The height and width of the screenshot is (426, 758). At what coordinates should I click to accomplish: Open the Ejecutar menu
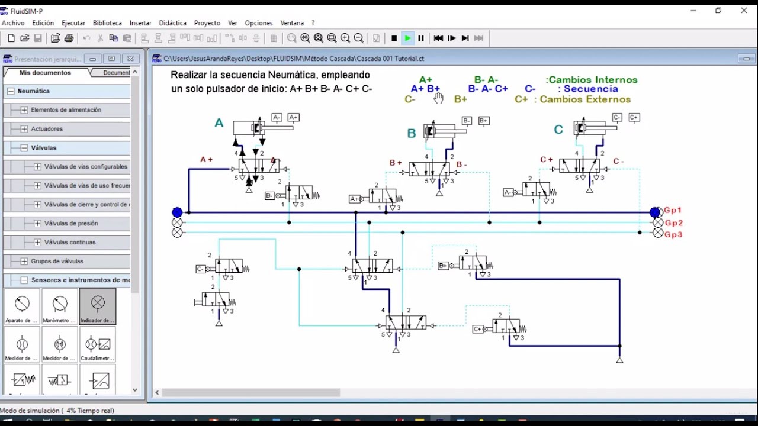point(73,23)
